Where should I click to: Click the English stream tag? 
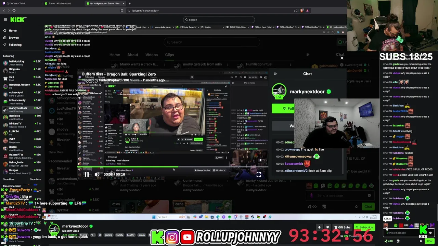pos(83,235)
